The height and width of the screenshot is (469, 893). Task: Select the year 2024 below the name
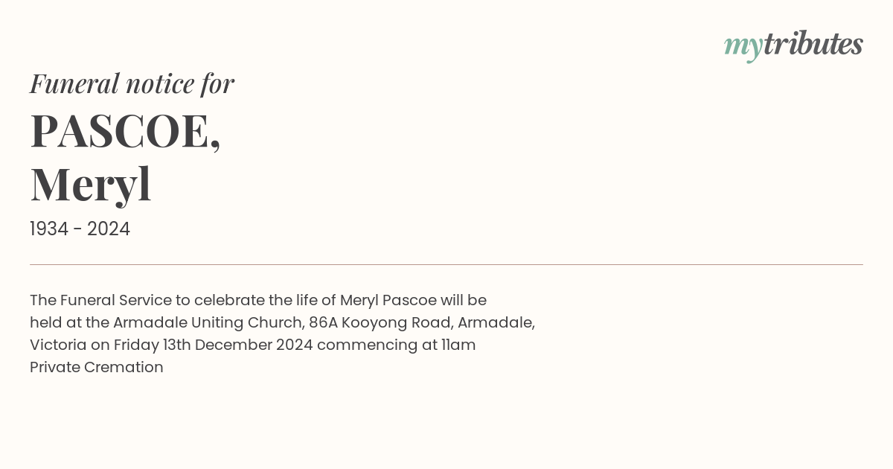pyautogui.click(x=109, y=229)
